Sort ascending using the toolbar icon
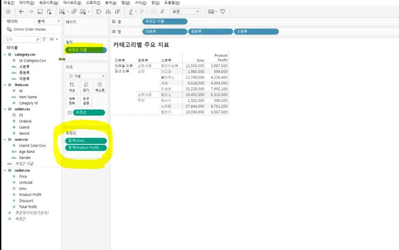 [x=108, y=11]
